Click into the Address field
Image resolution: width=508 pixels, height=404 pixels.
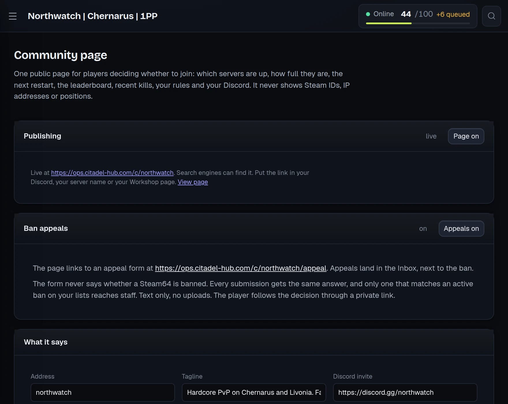coord(103,392)
